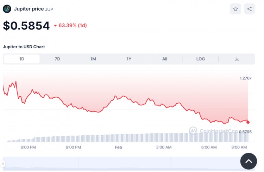Select the 1D timeframe tab
This screenshot has width=264, height=172.
22,59
